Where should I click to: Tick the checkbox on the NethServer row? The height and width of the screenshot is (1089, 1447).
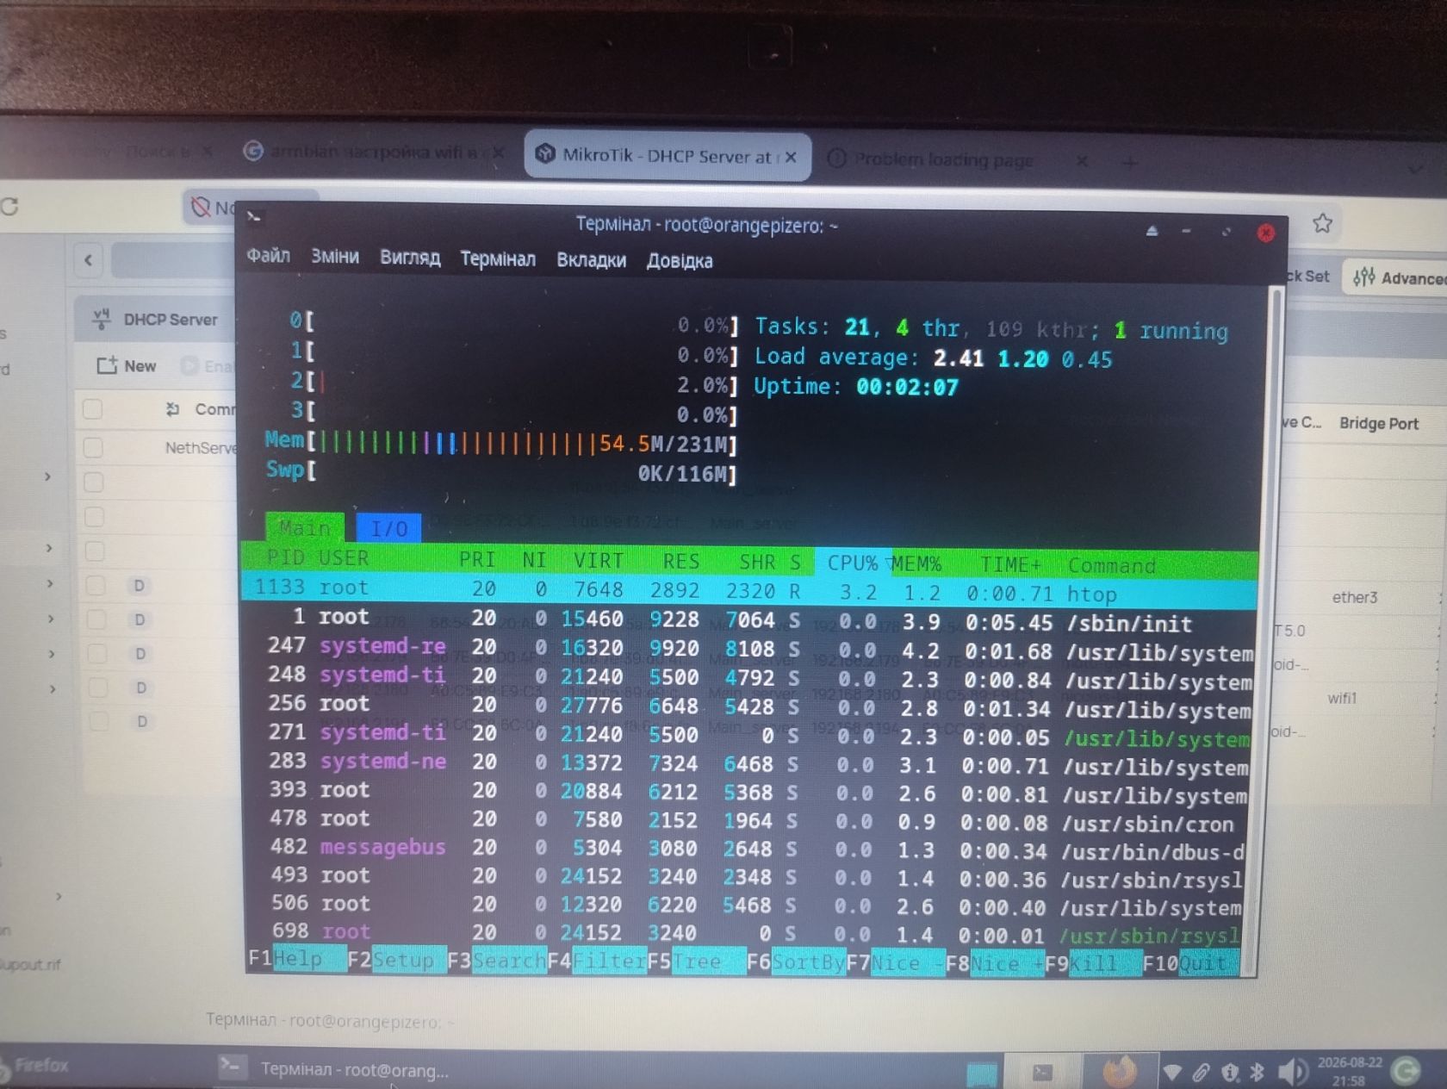(93, 447)
